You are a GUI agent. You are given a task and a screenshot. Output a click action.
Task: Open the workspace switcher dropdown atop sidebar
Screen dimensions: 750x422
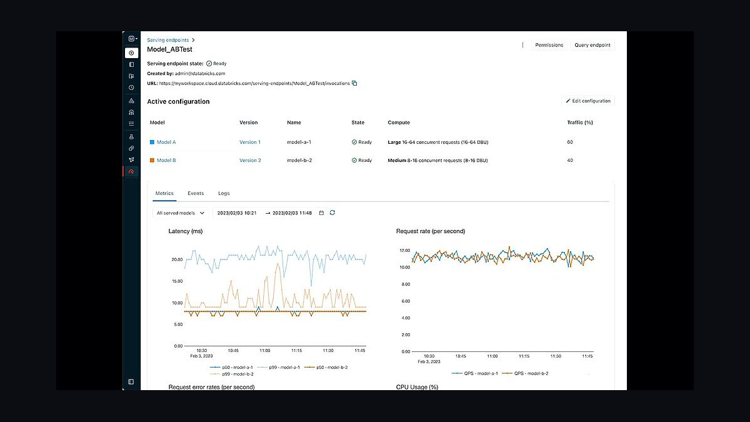tap(132, 39)
